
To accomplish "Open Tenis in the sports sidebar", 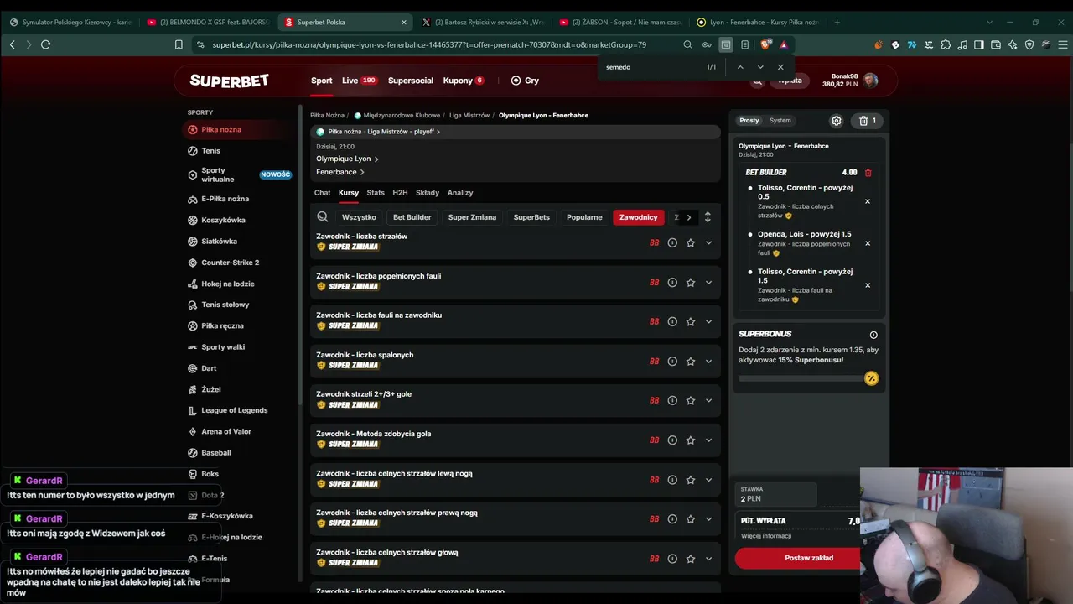I will (x=211, y=151).
